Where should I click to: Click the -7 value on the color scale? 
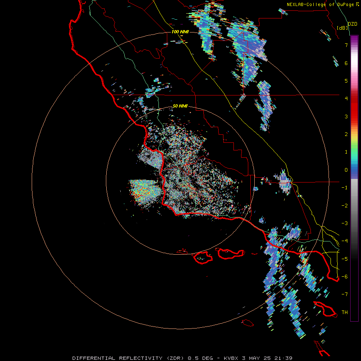coord(345,294)
